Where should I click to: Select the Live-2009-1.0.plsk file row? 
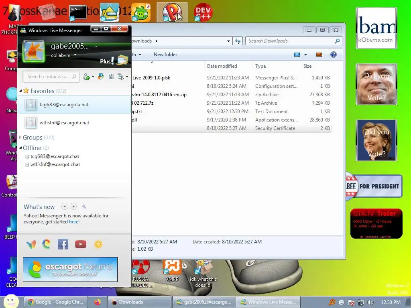point(231,78)
